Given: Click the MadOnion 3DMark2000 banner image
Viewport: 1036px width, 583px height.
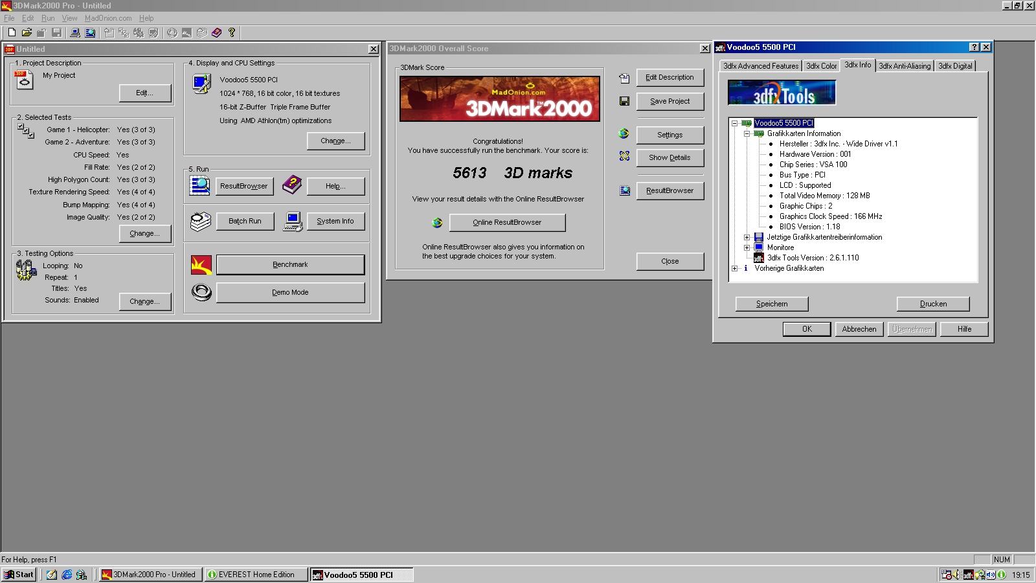Looking at the screenshot, I should [500, 98].
